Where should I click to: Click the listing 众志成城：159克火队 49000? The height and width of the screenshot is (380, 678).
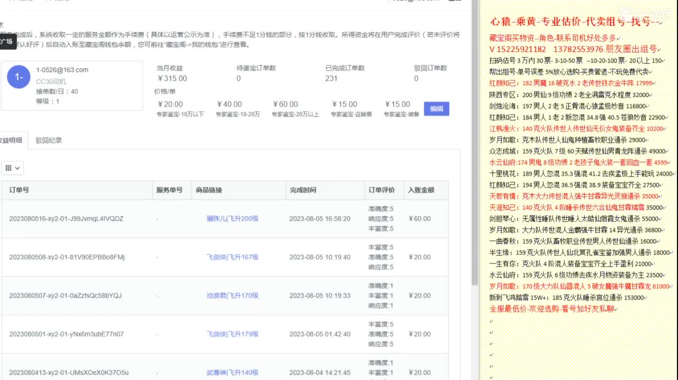click(577, 151)
